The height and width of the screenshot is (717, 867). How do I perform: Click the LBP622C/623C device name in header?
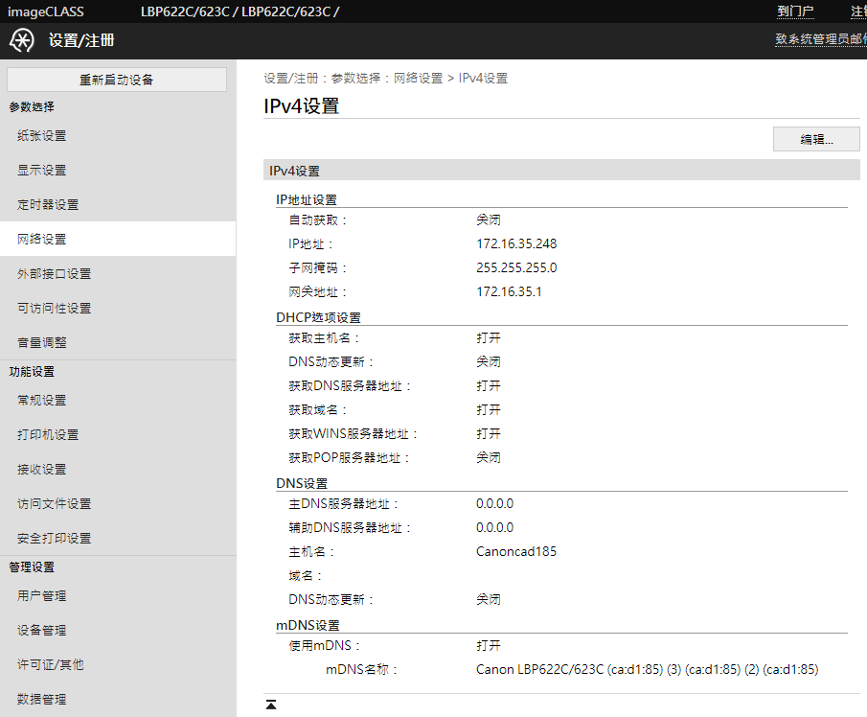240,12
